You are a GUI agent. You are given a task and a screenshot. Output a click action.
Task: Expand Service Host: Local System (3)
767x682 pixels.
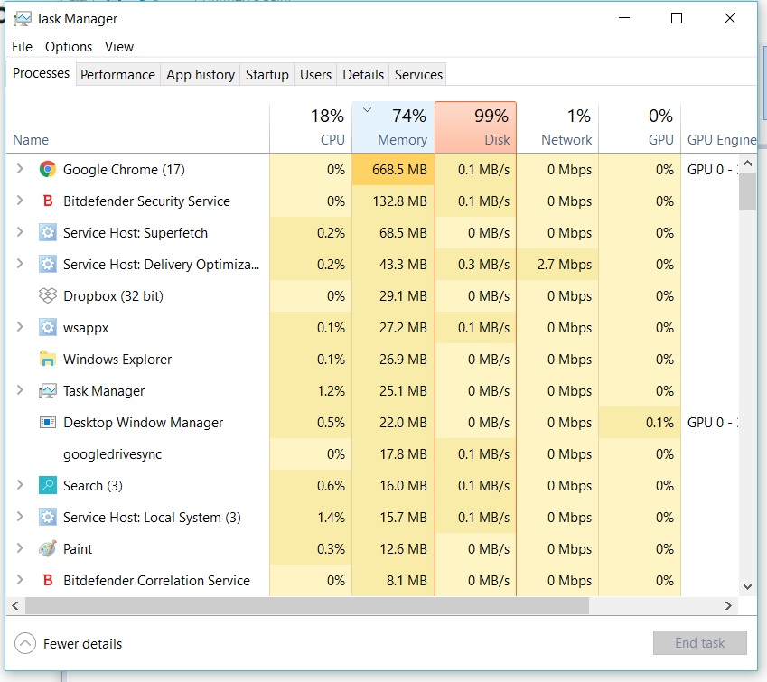click(20, 517)
